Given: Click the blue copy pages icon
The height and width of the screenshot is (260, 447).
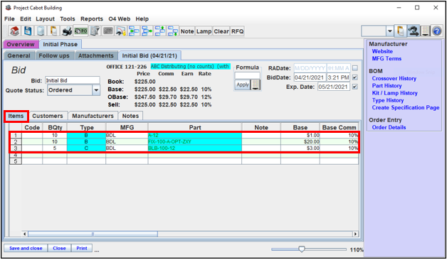Looking at the screenshot, I should pyautogui.click(x=41, y=31).
